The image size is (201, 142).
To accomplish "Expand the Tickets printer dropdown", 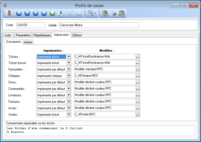I will tap(69, 56).
